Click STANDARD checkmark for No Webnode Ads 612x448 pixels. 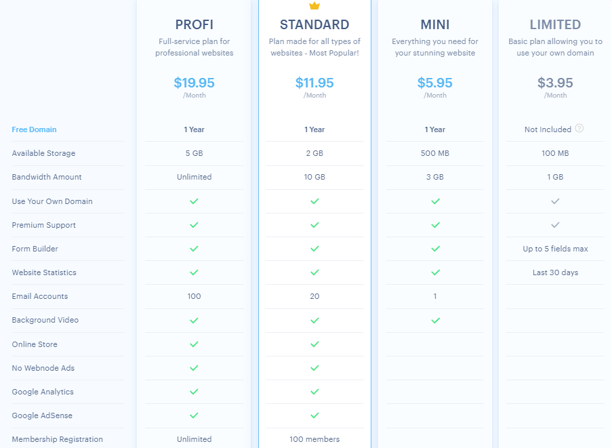[x=314, y=368]
